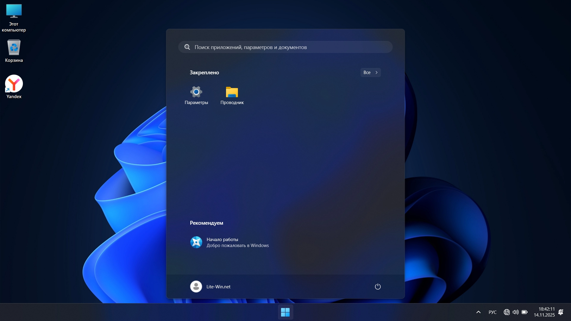This screenshot has width=571, height=321.
Task: Click battery status tray icon
Action: coord(525,312)
